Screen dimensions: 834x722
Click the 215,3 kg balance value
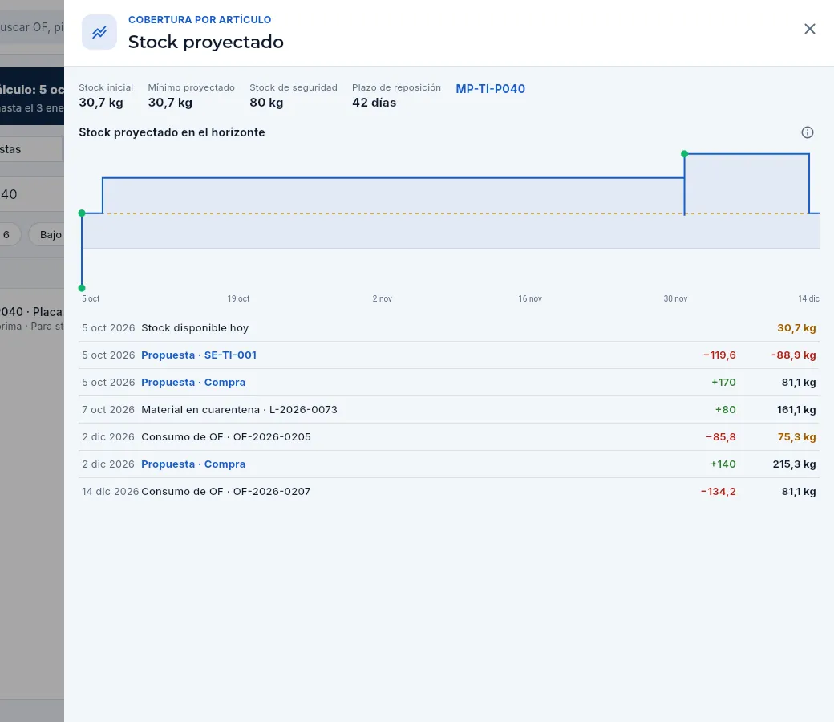(x=794, y=464)
